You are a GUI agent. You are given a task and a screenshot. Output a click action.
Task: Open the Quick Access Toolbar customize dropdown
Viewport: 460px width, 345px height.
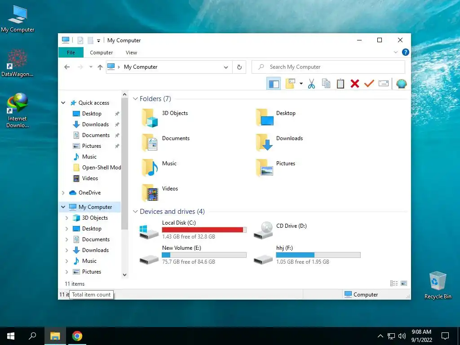click(98, 41)
